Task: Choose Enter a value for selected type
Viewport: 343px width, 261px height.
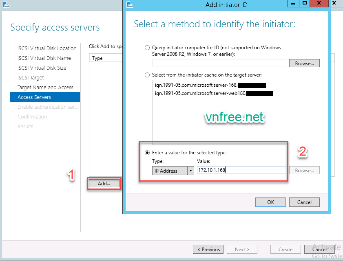Action: click(x=147, y=153)
